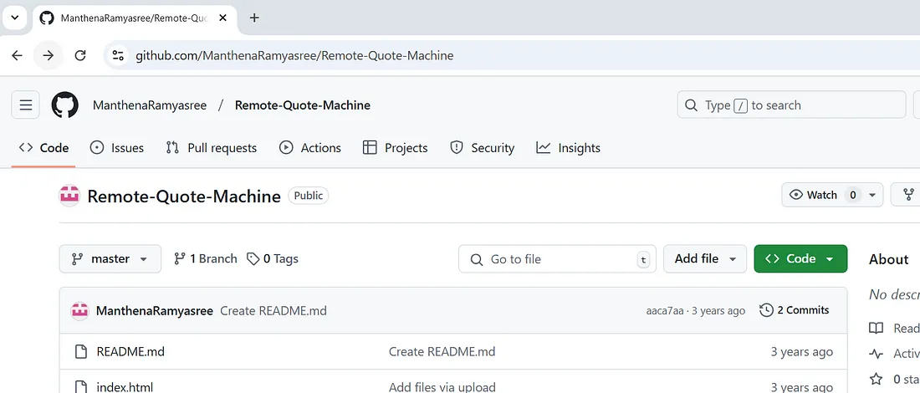View the 0 Tags list
The width and height of the screenshot is (920, 393).
click(x=273, y=258)
